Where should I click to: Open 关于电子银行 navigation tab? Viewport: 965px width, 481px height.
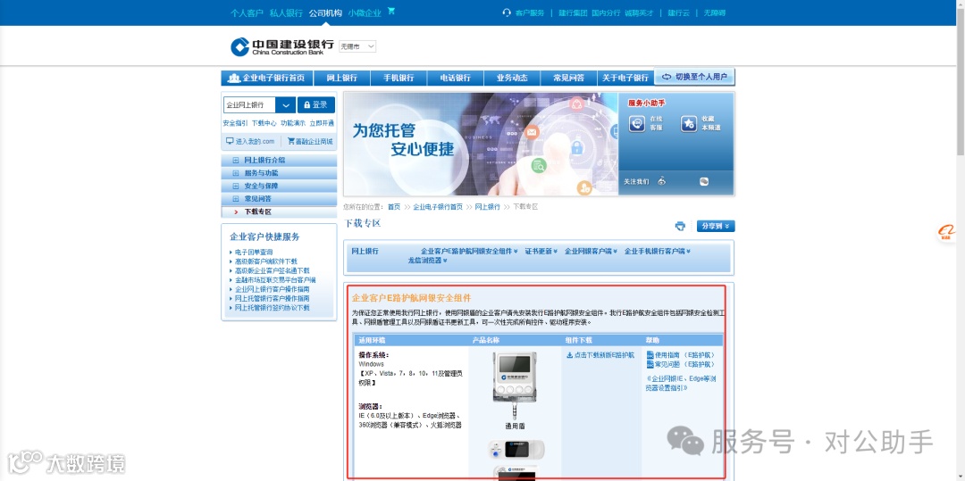(x=625, y=78)
